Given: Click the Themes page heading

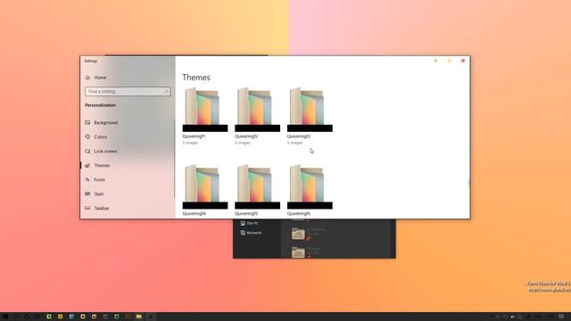Looking at the screenshot, I should coord(196,78).
